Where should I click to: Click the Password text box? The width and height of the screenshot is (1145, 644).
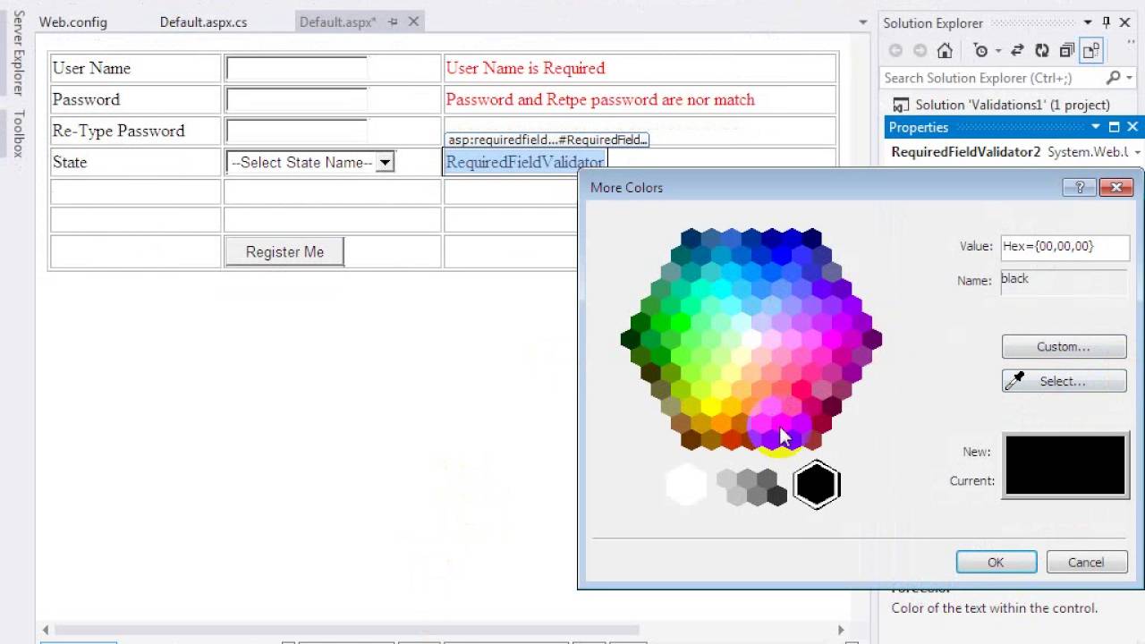click(x=296, y=99)
